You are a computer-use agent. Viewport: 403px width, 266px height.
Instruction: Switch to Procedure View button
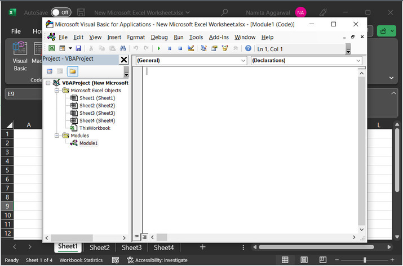pos(136,237)
